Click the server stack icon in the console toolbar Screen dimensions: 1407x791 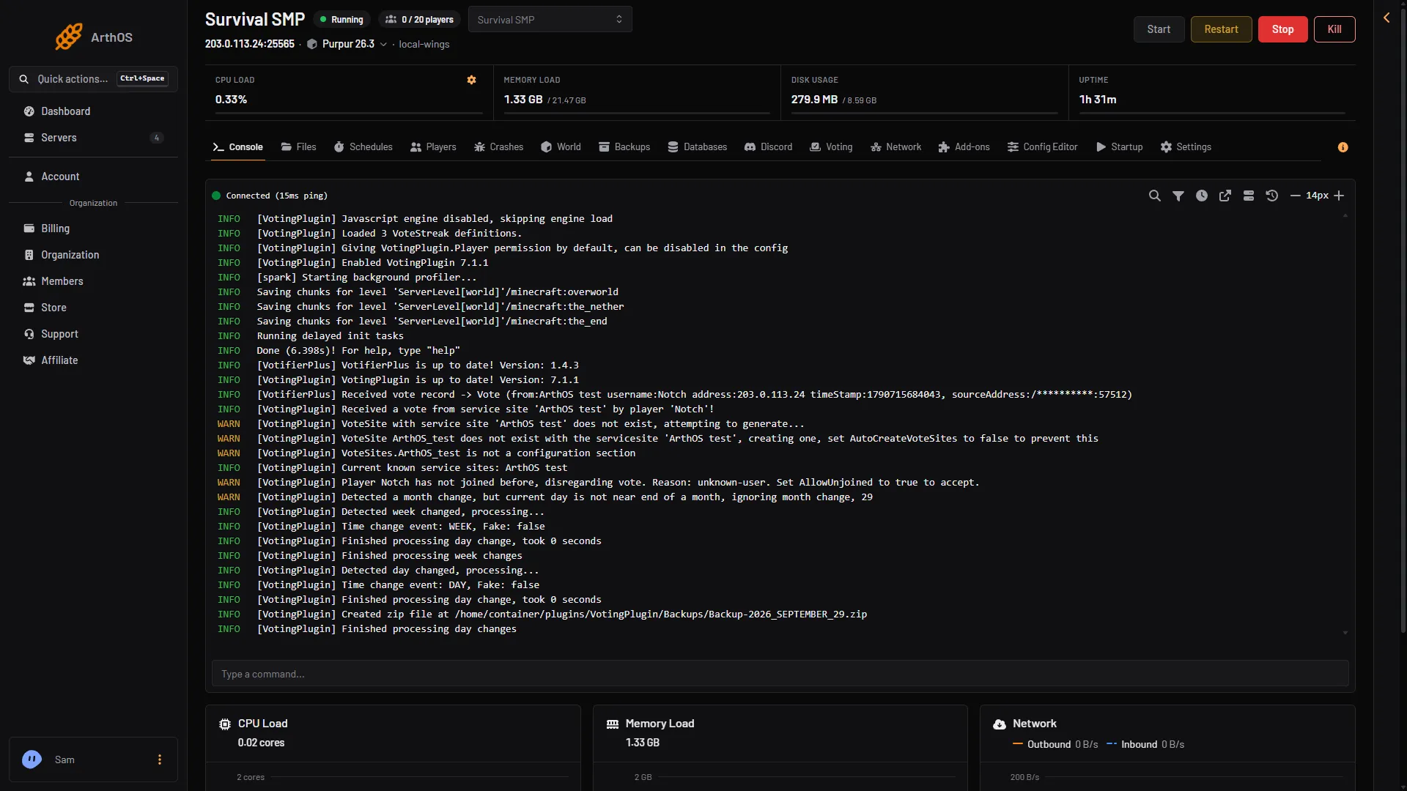click(1248, 196)
